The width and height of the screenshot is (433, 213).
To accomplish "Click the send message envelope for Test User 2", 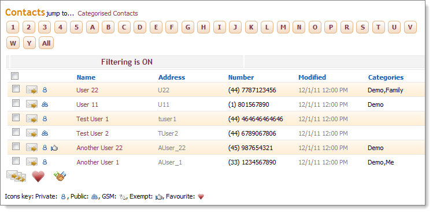I will (x=32, y=133).
